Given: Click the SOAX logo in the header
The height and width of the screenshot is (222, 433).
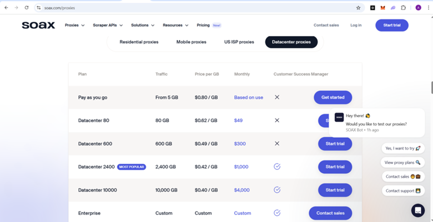Looking at the screenshot, I should pos(38,25).
